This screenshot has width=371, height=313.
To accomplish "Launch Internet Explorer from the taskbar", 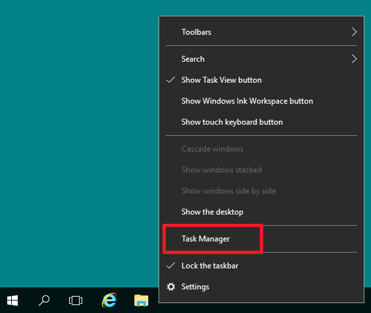I will pos(109,301).
